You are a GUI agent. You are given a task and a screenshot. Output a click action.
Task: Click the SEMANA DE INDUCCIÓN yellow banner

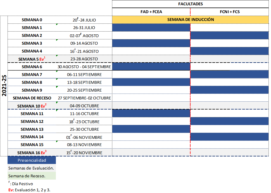pyautogui.click(x=190, y=20)
